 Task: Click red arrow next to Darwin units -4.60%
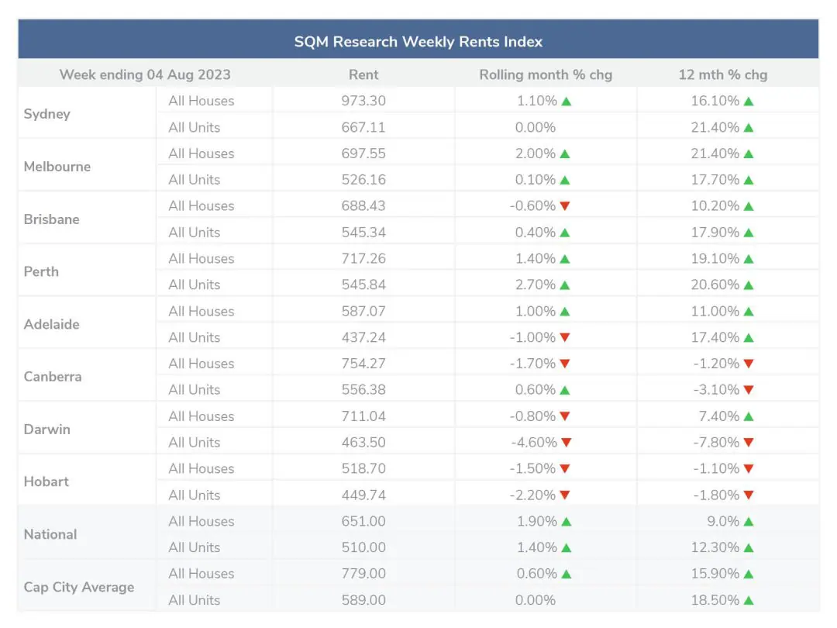click(567, 443)
